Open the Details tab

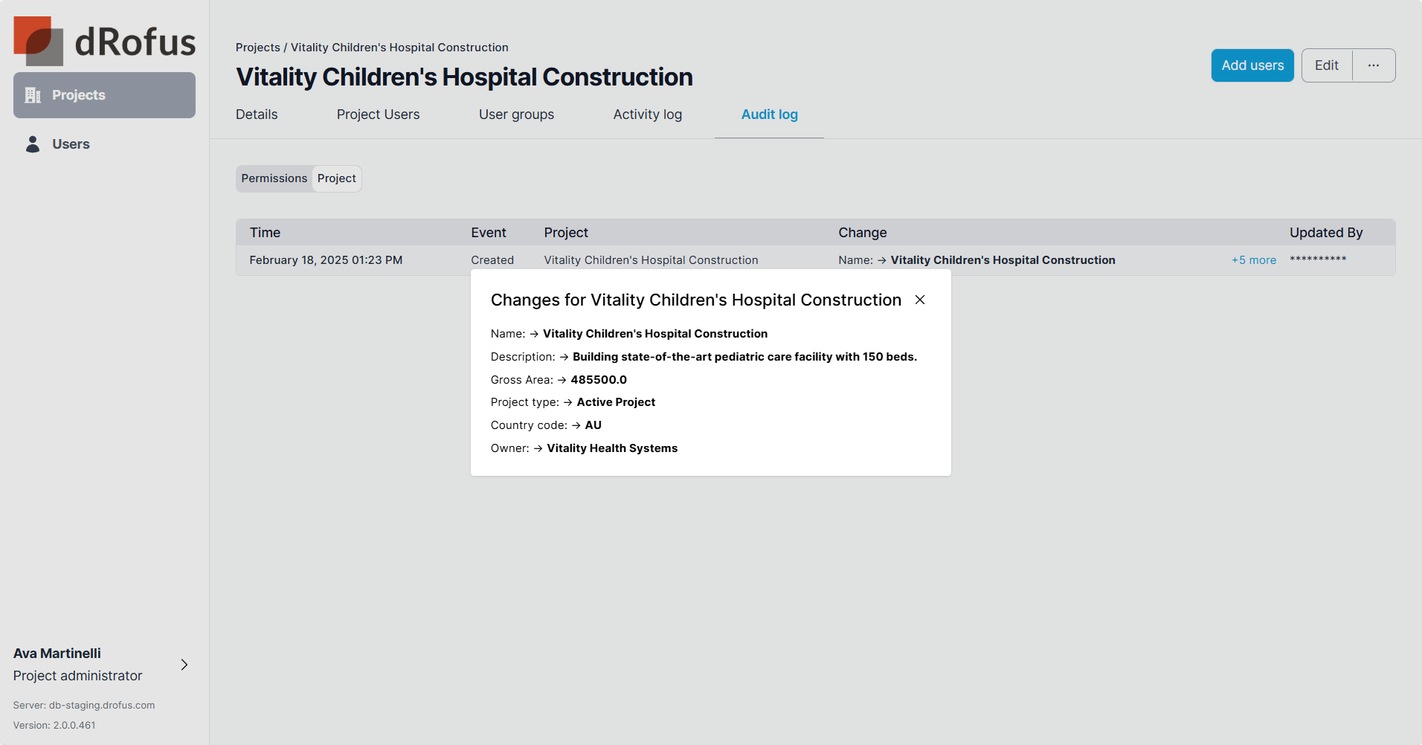point(257,115)
